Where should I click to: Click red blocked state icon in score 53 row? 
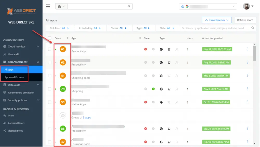146,102
